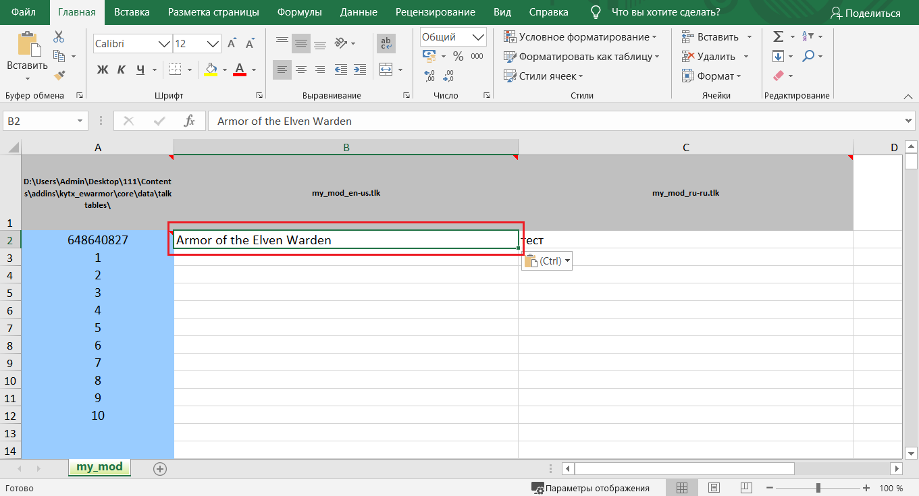Apply percent style
The height and width of the screenshot is (496, 919).
click(458, 56)
